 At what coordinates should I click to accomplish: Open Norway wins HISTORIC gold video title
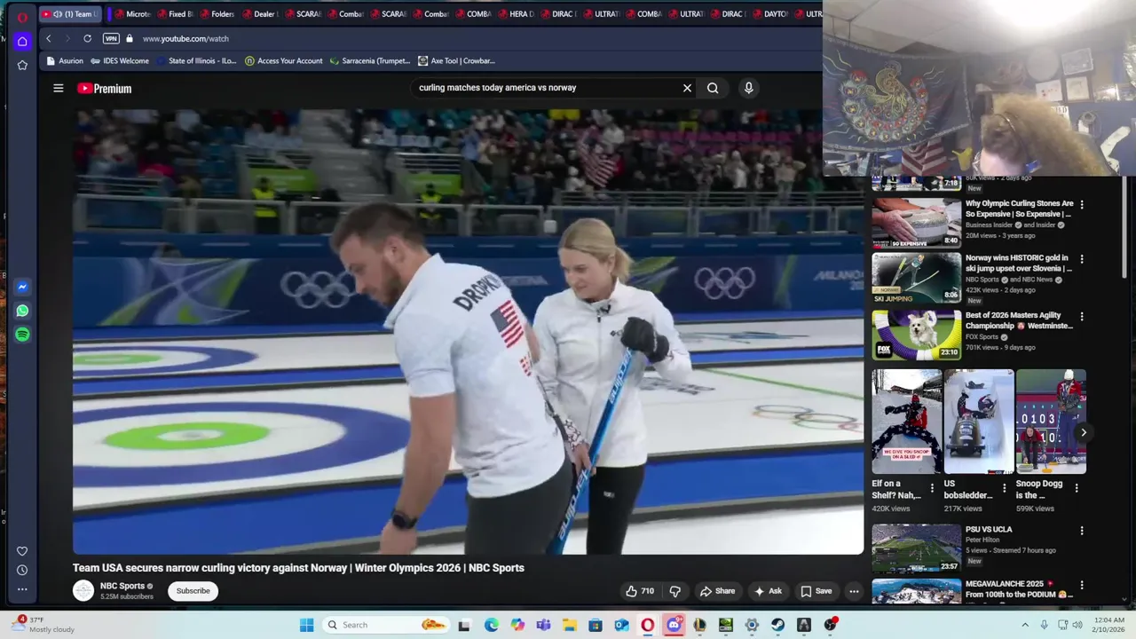point(1019,264)
